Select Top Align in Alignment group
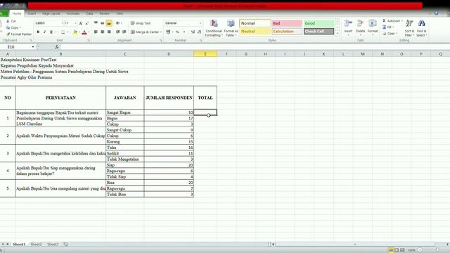Screen dimensions: 450x253 tap(96, 23)
